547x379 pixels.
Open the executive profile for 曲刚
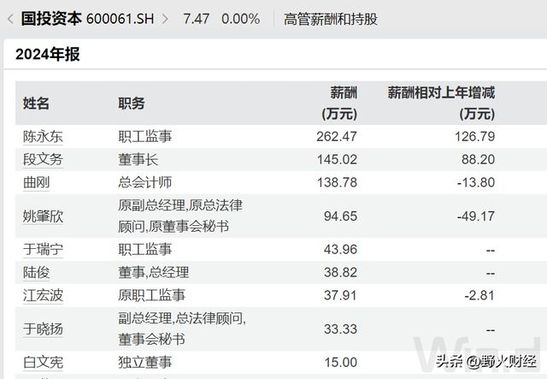36,183
